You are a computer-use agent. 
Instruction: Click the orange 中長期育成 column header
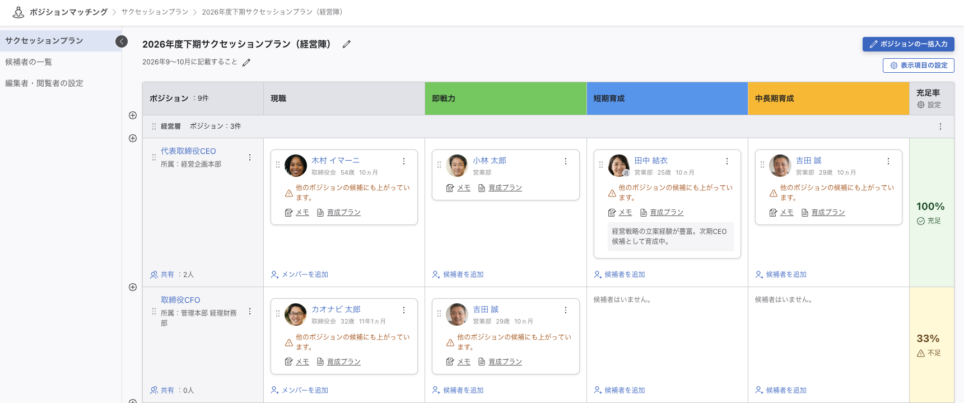coord(828,99)
